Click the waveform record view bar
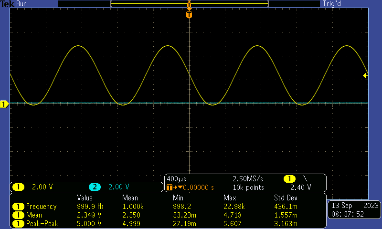The height and width of the screenshot is (229, 382). (x=189, y=4)
